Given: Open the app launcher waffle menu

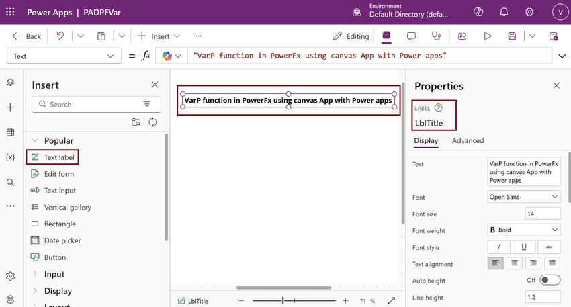Looking at the screenshot, I should pos(10,12).
